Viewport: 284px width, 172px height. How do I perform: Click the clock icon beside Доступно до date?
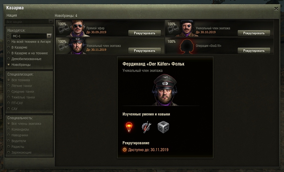pos(125,150)
